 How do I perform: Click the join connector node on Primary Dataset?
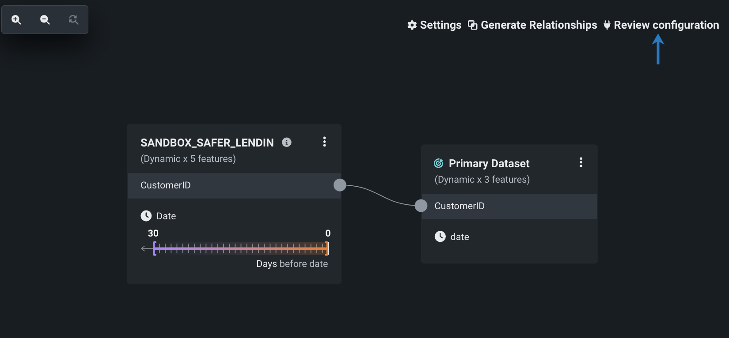pos(421,206)
